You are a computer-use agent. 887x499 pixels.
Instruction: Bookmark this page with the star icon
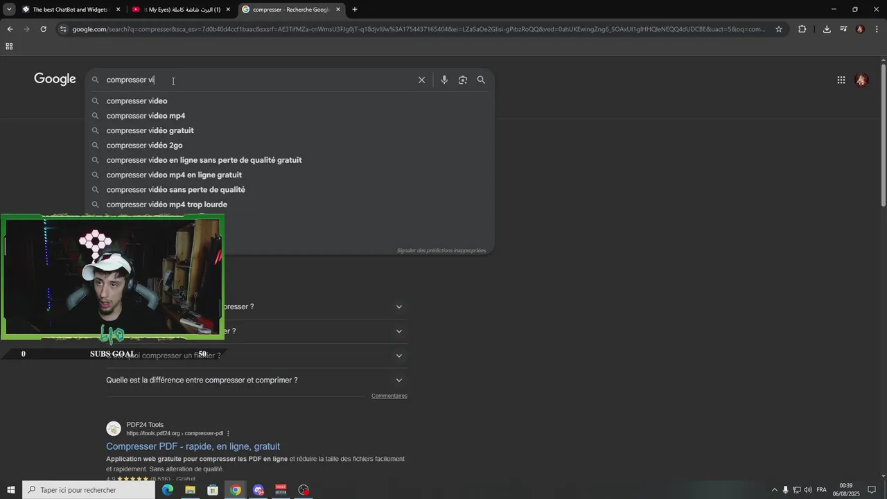coord(779,29)
